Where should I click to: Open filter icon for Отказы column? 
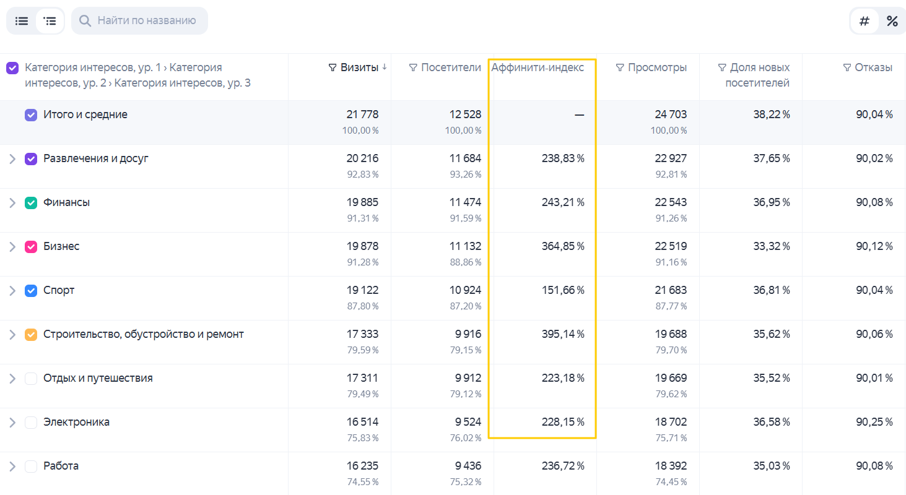[847, 67]
